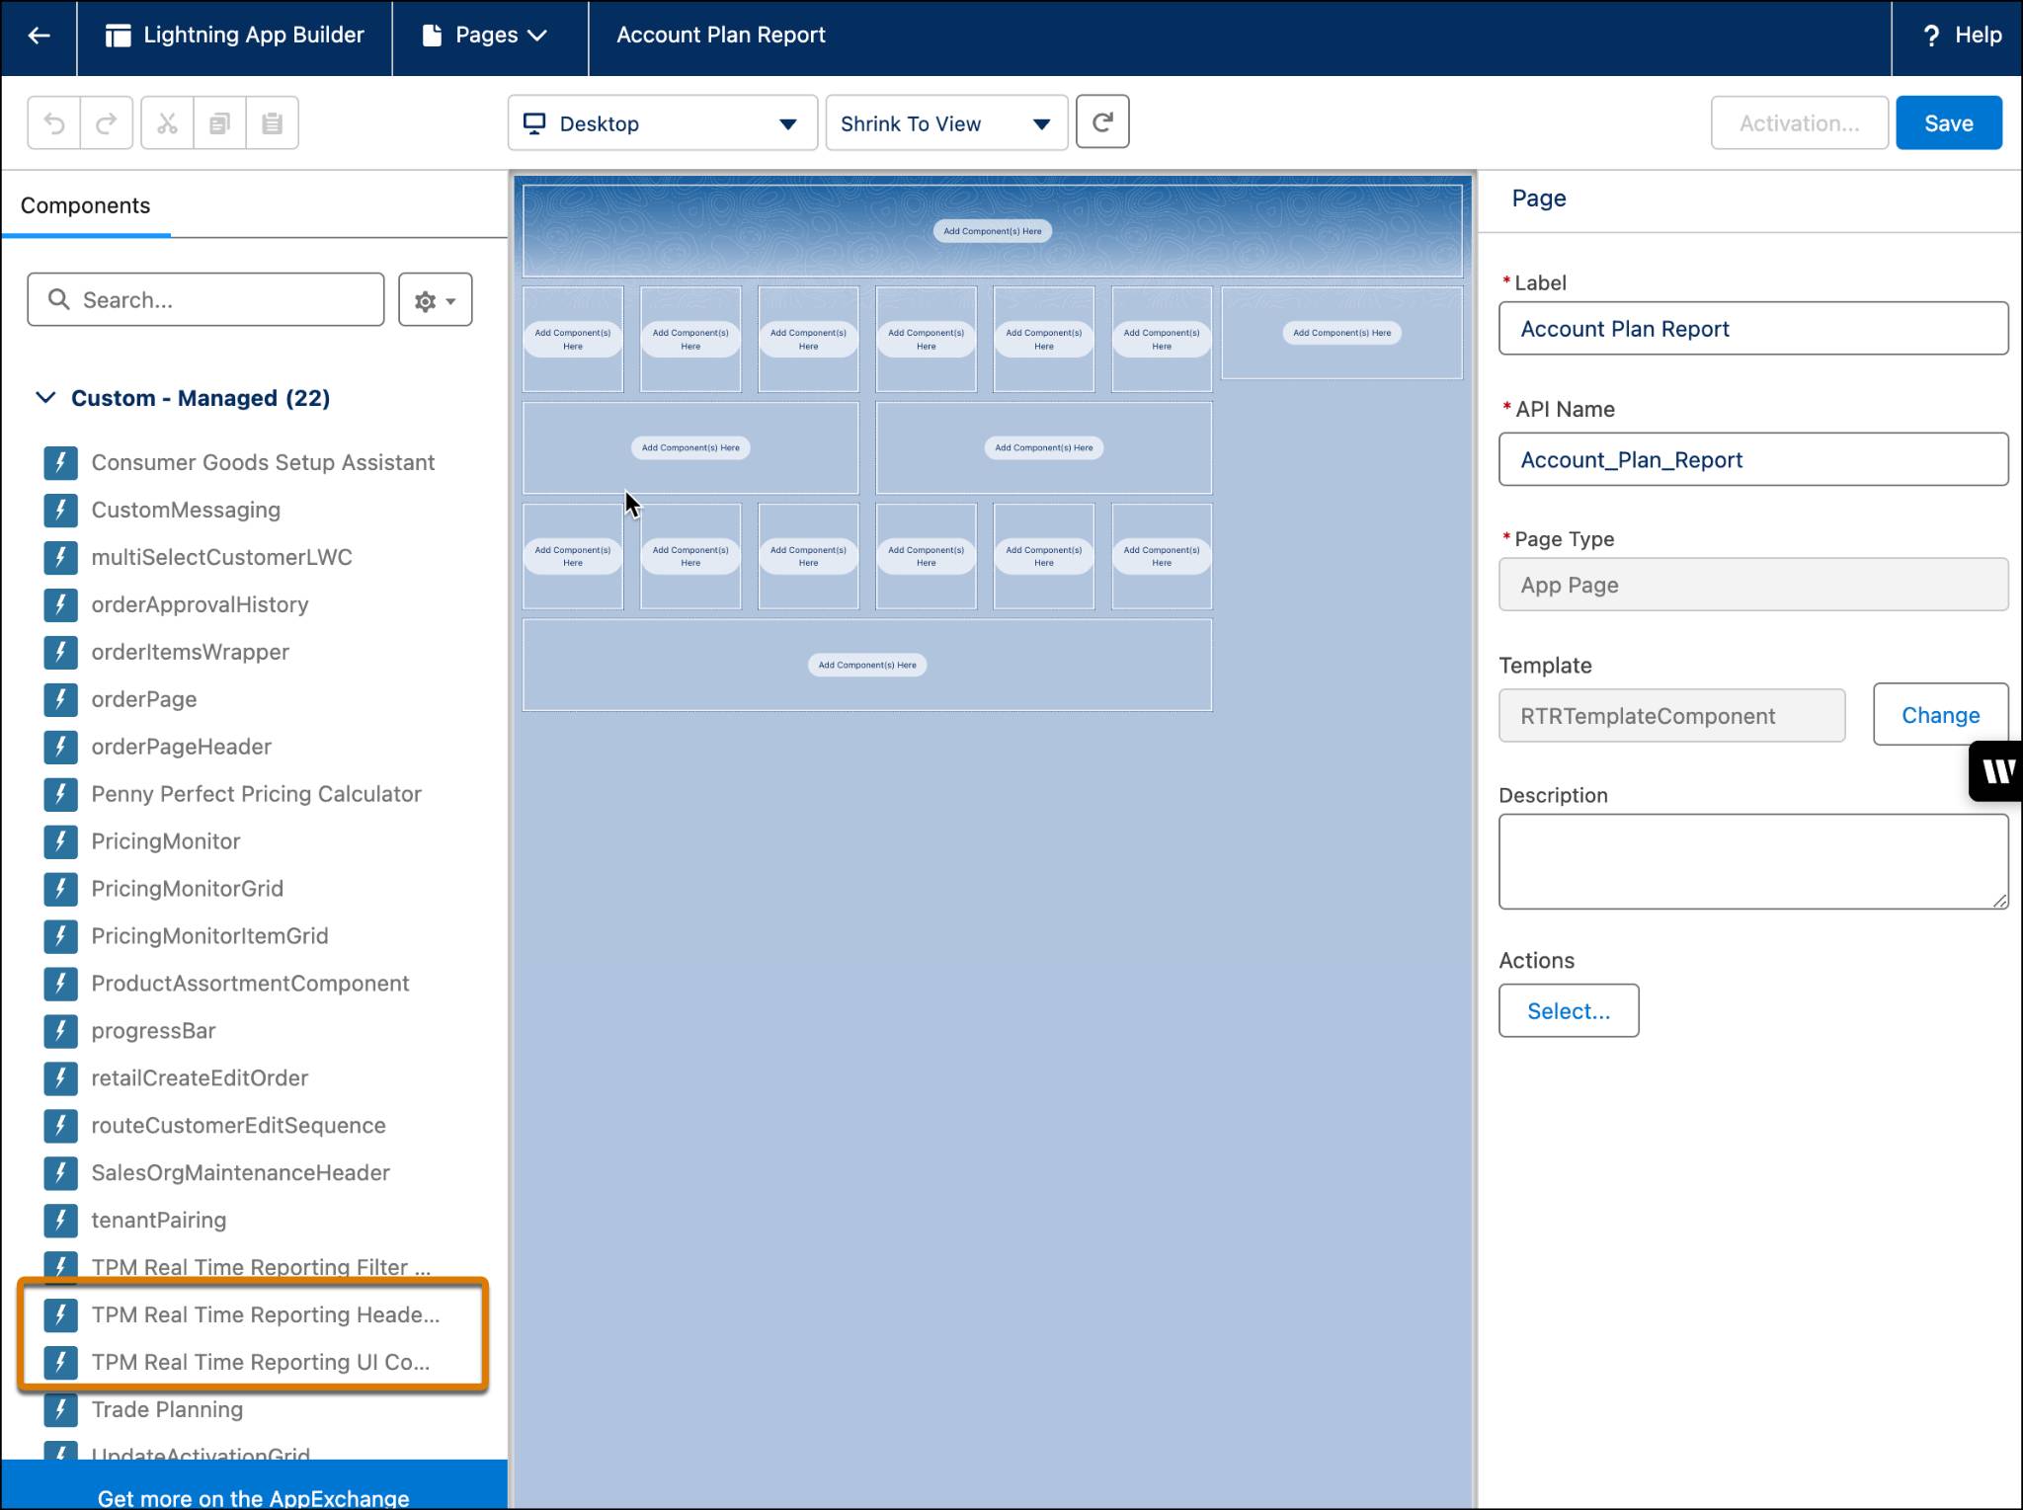Click the Actions Select button
The image size is (2023, 1510).
[x=1569, y=1010]
